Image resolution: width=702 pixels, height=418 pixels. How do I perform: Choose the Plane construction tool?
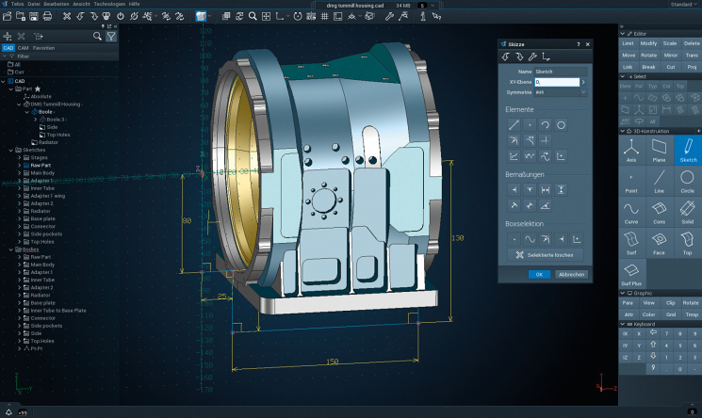(660, 151)
